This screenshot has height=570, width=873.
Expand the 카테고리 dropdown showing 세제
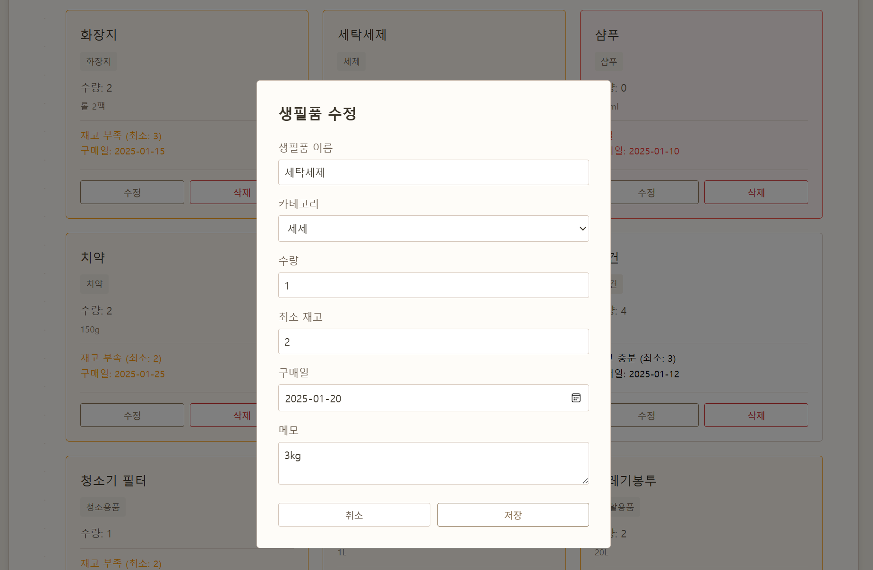[x=433, y=229]
